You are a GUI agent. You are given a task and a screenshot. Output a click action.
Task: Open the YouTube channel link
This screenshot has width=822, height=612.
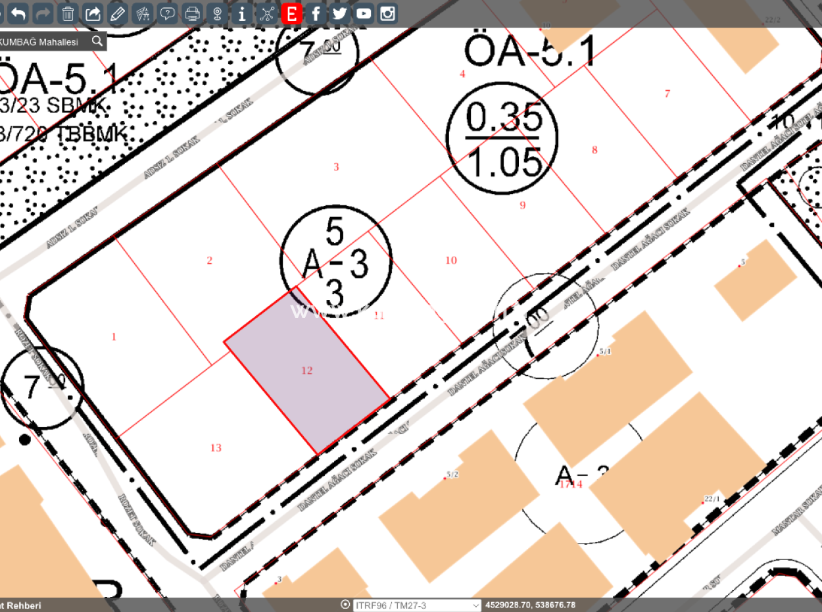click(x=364, y=13)
